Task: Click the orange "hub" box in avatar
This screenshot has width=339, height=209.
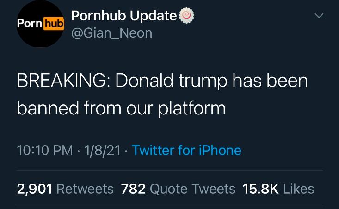Action: [54, 24]
